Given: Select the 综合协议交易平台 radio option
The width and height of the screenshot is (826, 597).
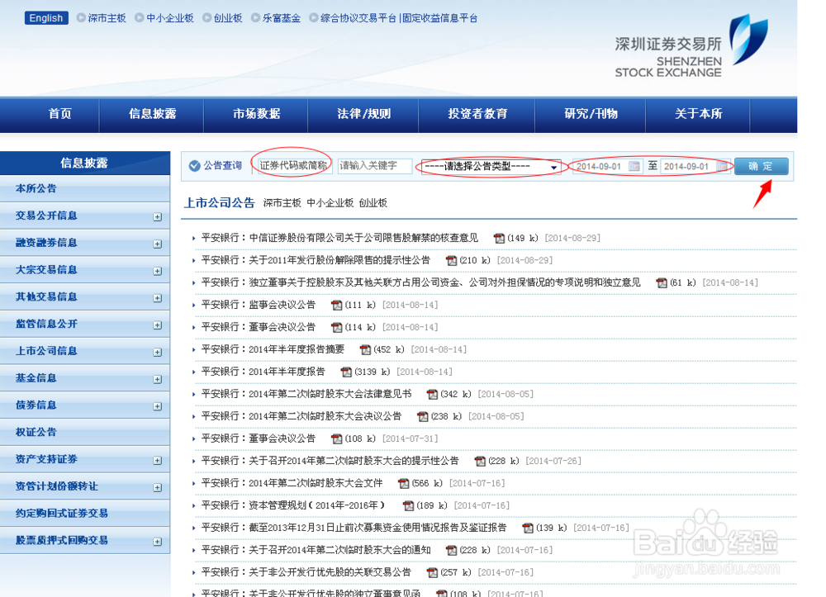Looking at the screenshot, I should pyautogui.click(x=314, y=18).
